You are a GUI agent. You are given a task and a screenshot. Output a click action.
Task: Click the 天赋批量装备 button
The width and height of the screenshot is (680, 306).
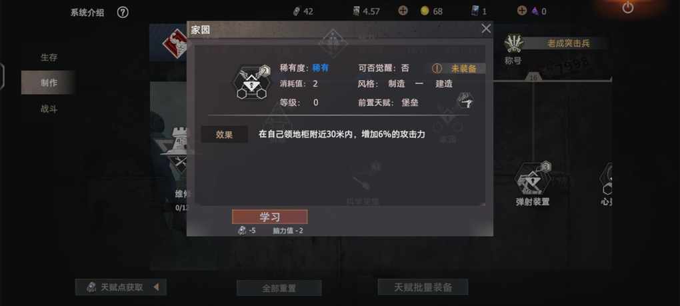pyautogui.click(x=423, y=287)
